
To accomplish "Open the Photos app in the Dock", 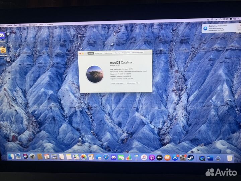I will click(x=83, y=157).
